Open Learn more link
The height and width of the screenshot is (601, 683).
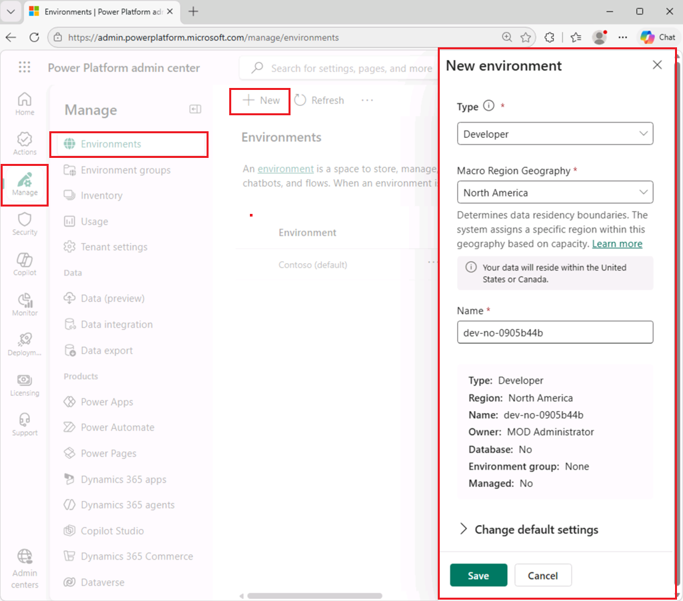pos(617,244)
